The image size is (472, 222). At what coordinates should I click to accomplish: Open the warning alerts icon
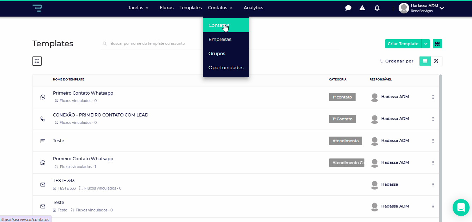[x=362, y=8]
